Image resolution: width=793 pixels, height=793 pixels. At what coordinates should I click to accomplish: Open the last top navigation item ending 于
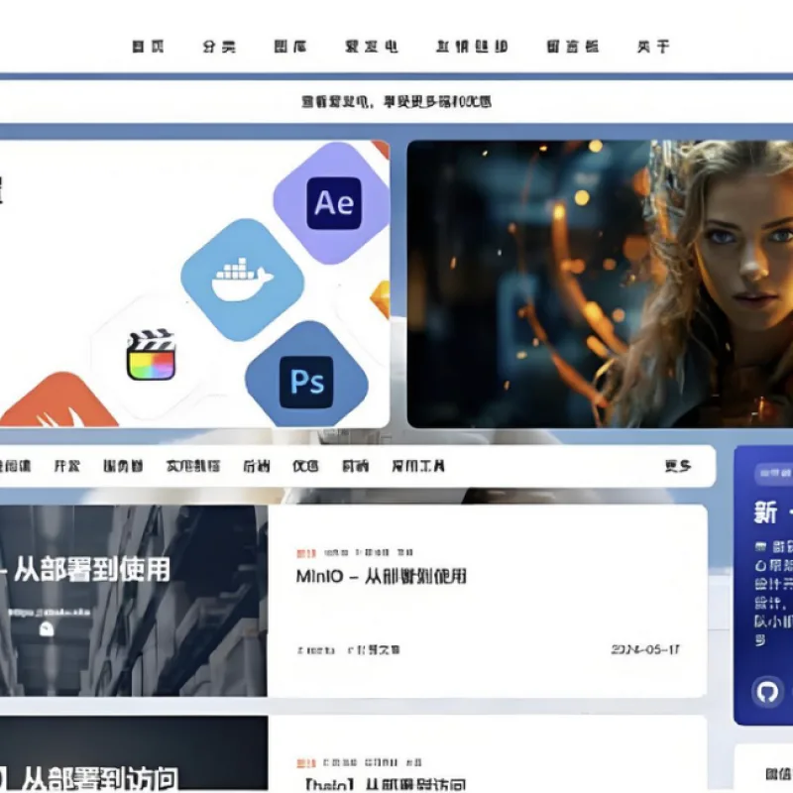(x=653, y=47)
